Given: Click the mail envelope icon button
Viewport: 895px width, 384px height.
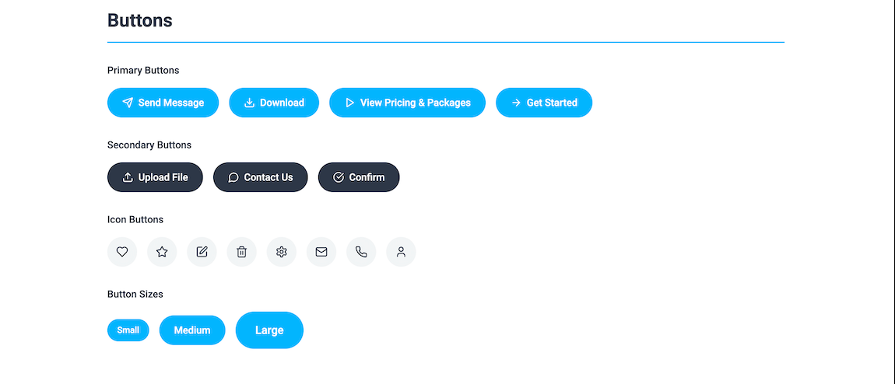Looking at the screenshot, I should click(321, 252).
